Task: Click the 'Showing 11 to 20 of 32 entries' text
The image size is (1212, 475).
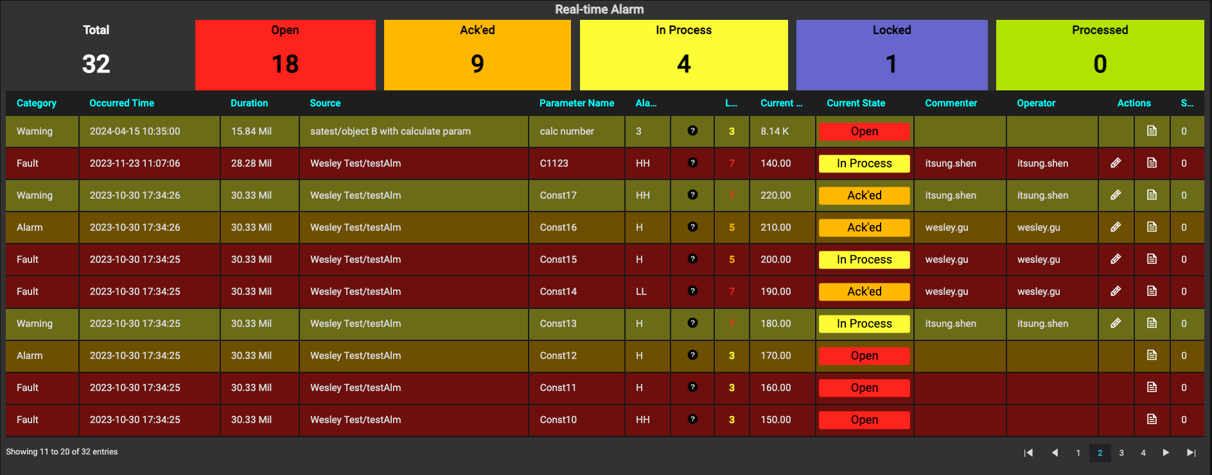Action: coord(62,452)
